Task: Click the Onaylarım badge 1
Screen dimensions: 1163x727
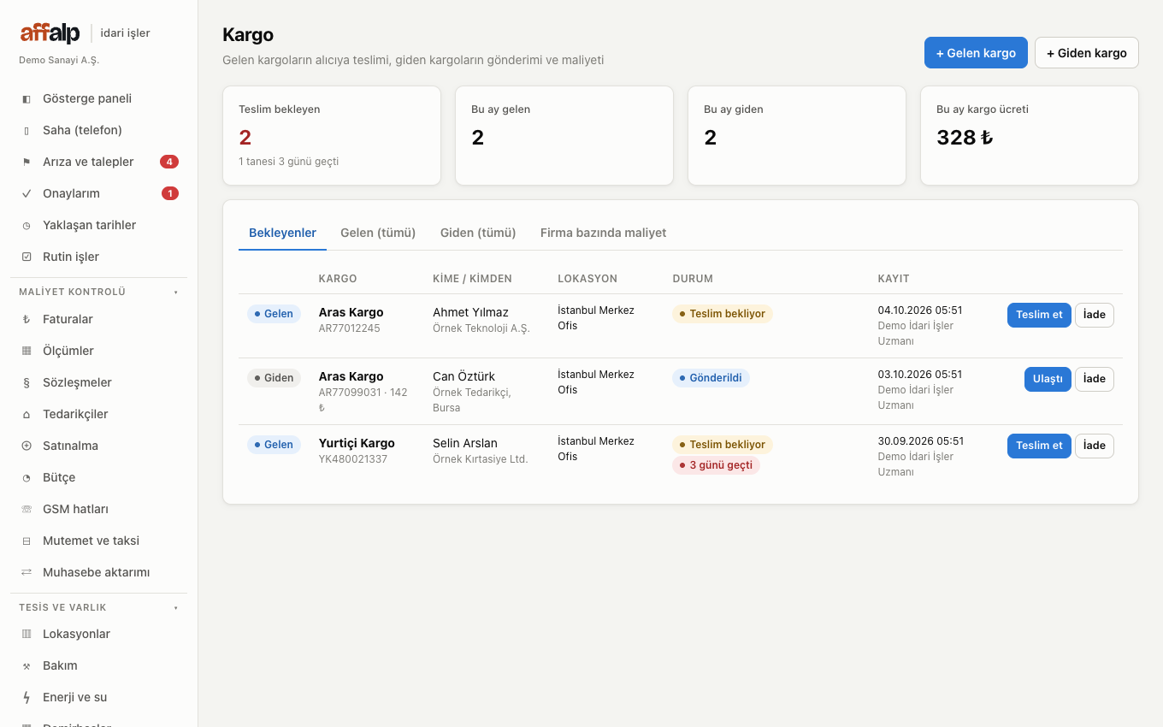Action: click(170, 193)
